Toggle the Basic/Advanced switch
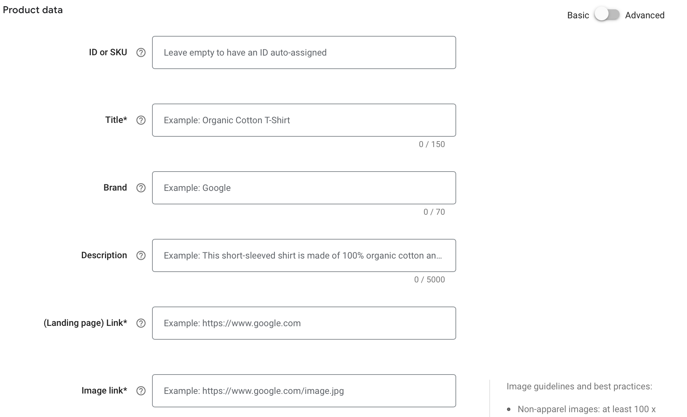This screenshot has height=417, width=687. tap(607, 15)
